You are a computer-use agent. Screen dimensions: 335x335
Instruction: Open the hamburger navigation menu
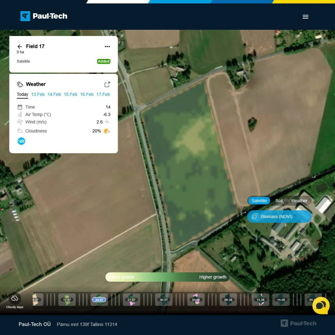tap(305, 17)
